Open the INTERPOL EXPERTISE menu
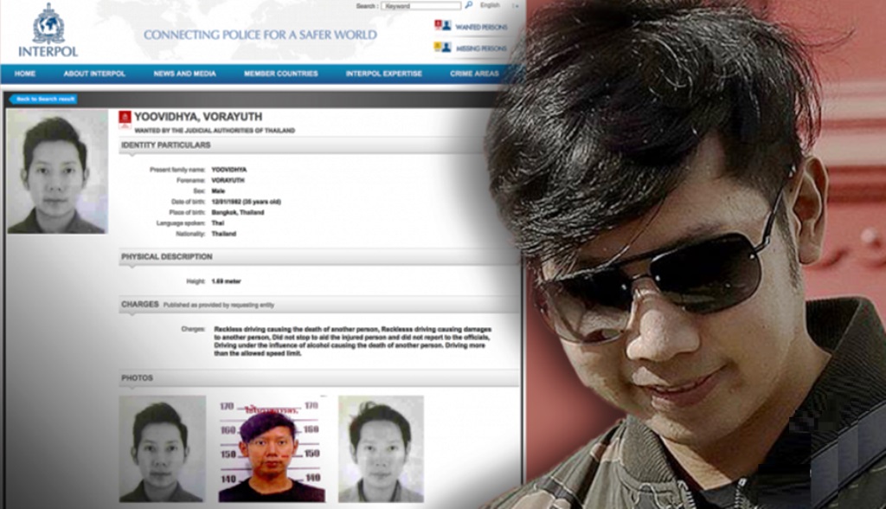886x509 pixels. [383, 74]
